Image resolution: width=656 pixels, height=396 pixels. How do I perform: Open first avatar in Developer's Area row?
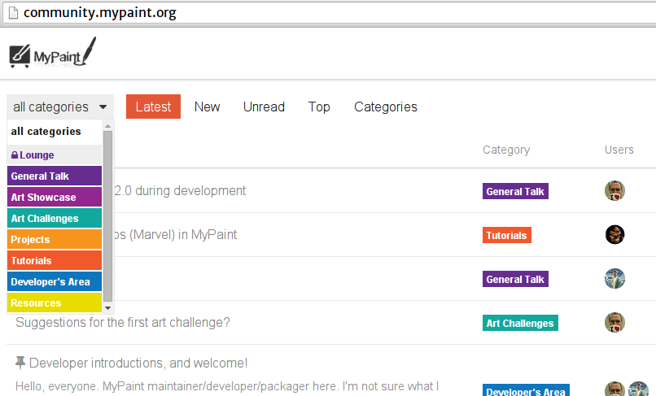[x=614, y=389]
